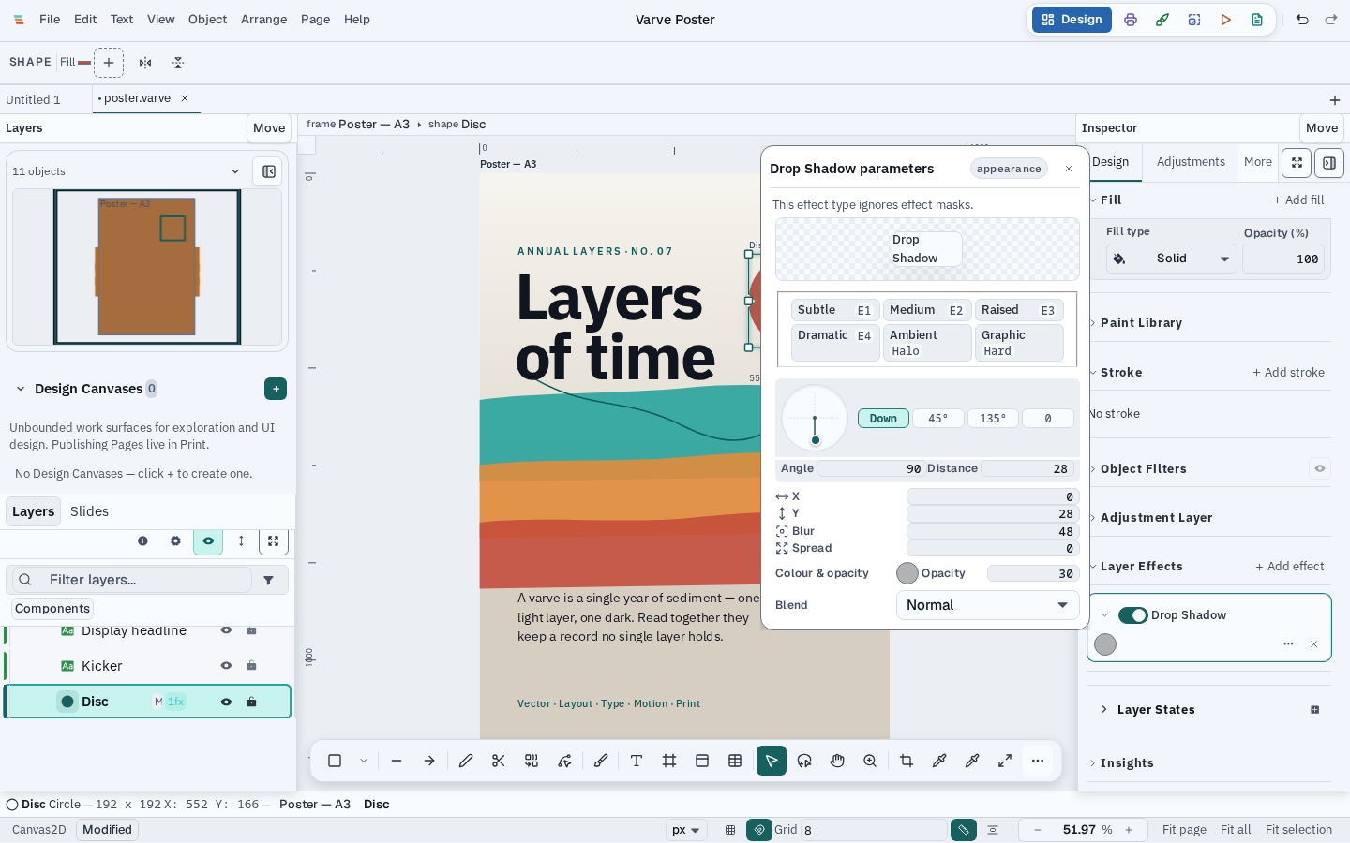Select the Paintbrush tool in bottom toolbar
Image resolution: width=1350 pixels, height=843 pixels.
pos(601,761)
